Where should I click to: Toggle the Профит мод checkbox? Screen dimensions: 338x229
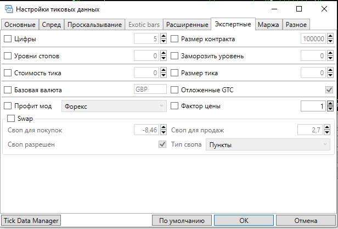pos(8,106)
